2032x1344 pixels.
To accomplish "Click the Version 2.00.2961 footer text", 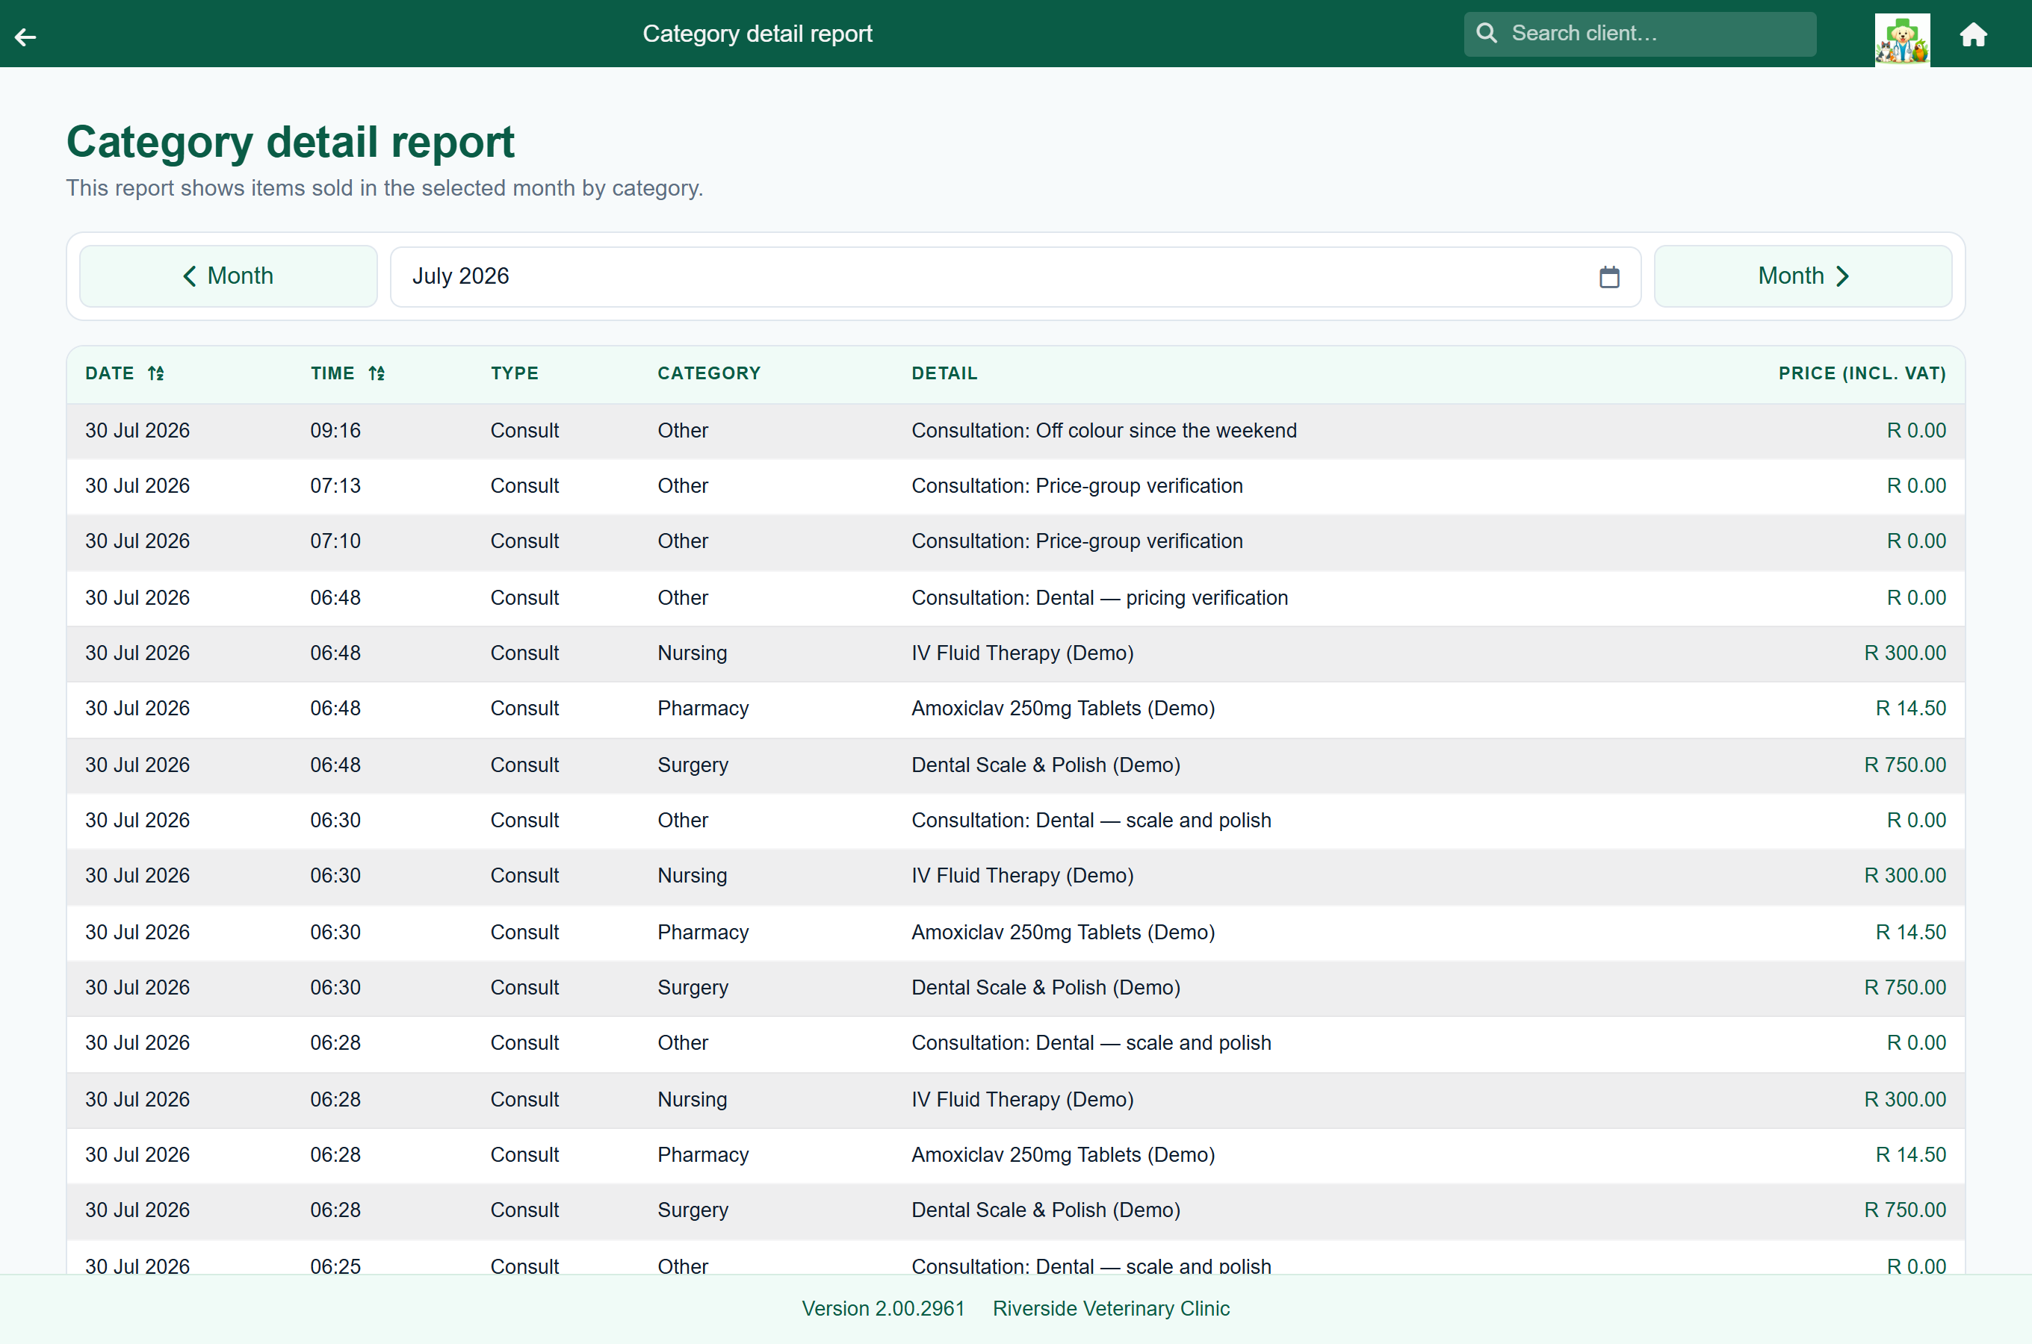I will coord(882,1309).
